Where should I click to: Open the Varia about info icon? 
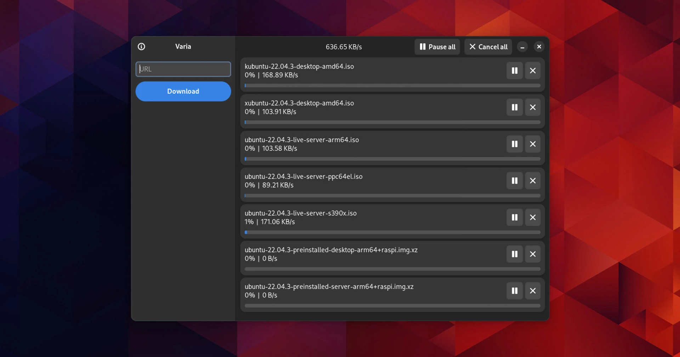(x=141, y=46)
